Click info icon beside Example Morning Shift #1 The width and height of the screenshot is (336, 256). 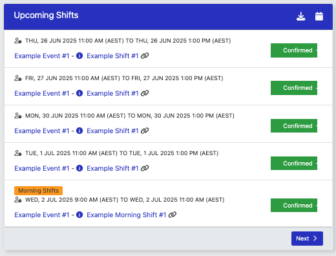(x=79, y=215)
